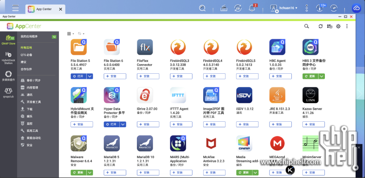Select 内容管理 category
The image size is (365, 178).
point(38,88)
